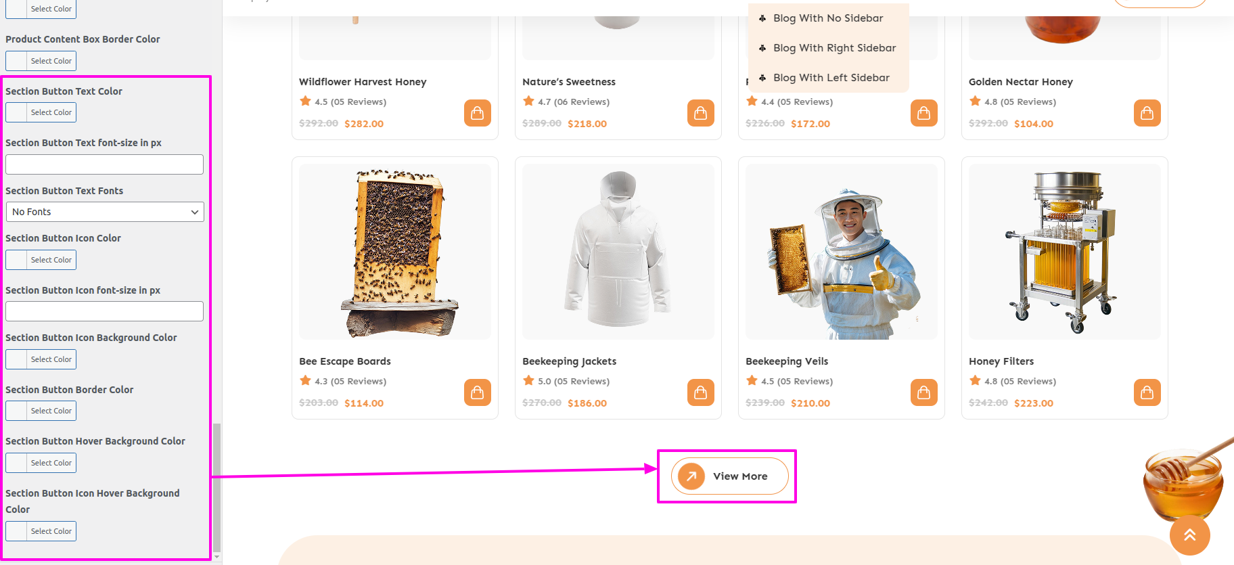The image size is (1234, 565).
Task: Choose Blog With Left Sidebar option
Action: click(831, 78)
